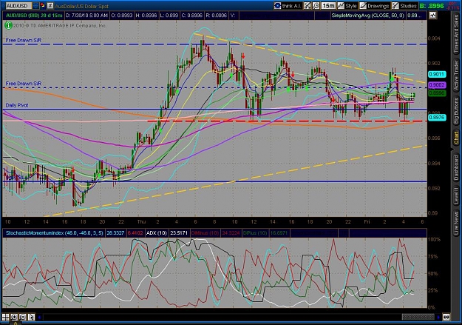
Task: Click the red-yellow color link icon
Action: 42,5
